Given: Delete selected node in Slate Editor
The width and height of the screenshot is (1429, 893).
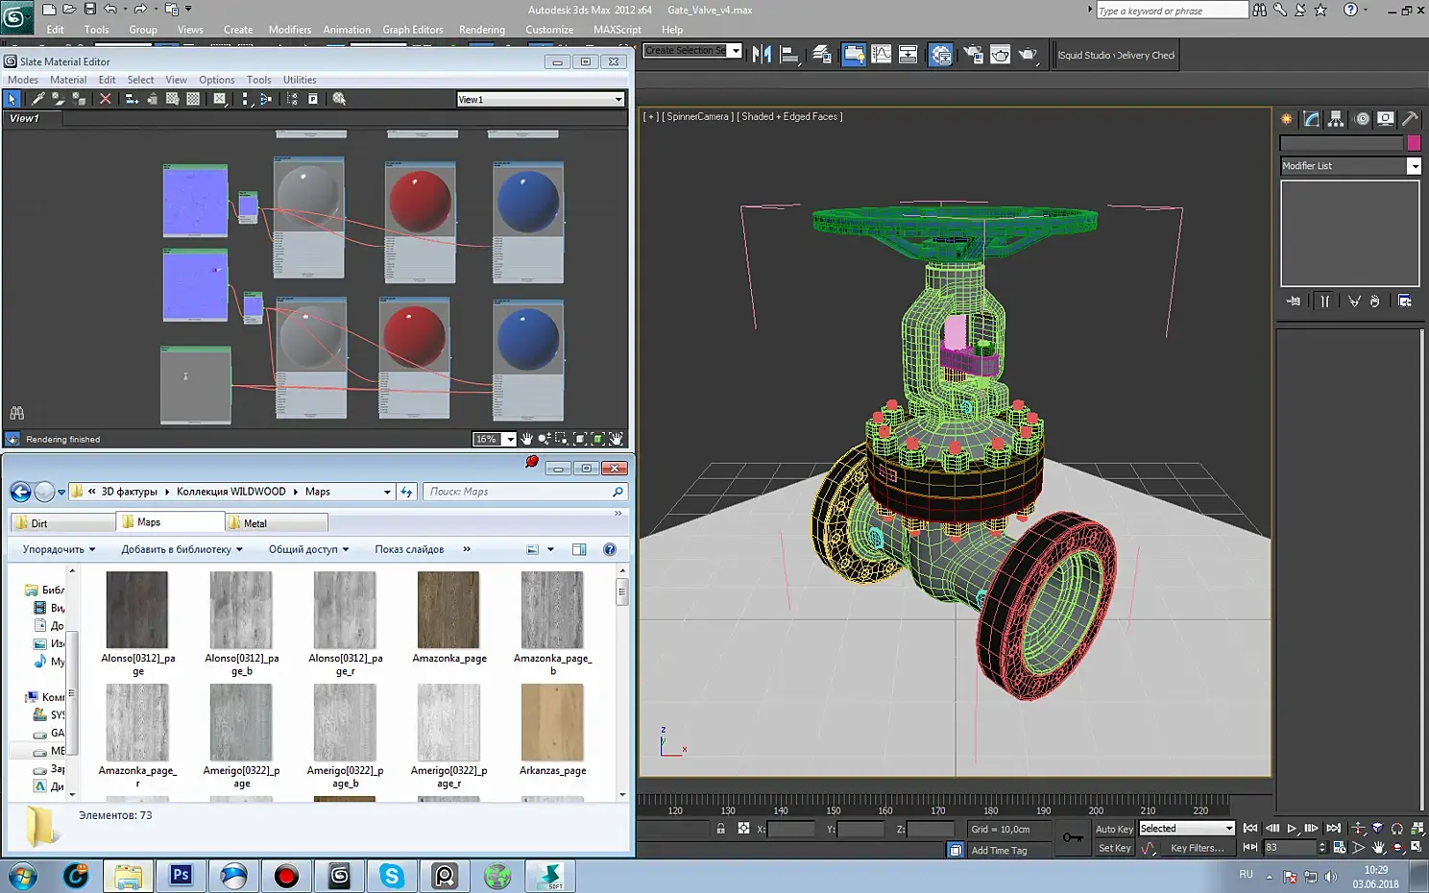Looking at the screenshot, I should point(106,99).
